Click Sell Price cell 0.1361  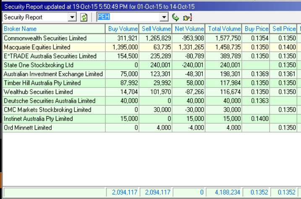point(283,74)
